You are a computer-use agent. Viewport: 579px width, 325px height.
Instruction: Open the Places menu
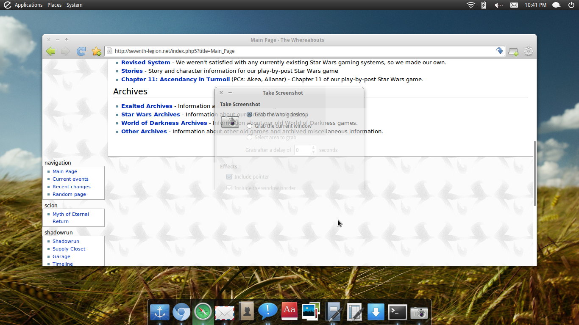pyautogui.click(x=54, y=5)
